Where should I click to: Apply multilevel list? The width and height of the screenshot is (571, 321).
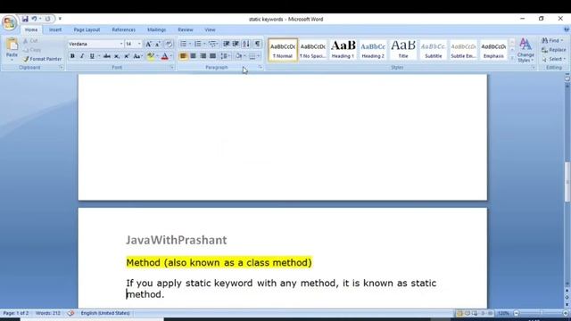pos(212,44)
